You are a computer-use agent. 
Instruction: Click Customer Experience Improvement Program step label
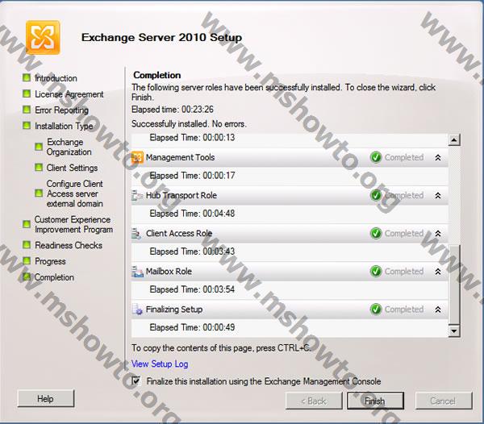pyautogui.click(x=73, y=224)
